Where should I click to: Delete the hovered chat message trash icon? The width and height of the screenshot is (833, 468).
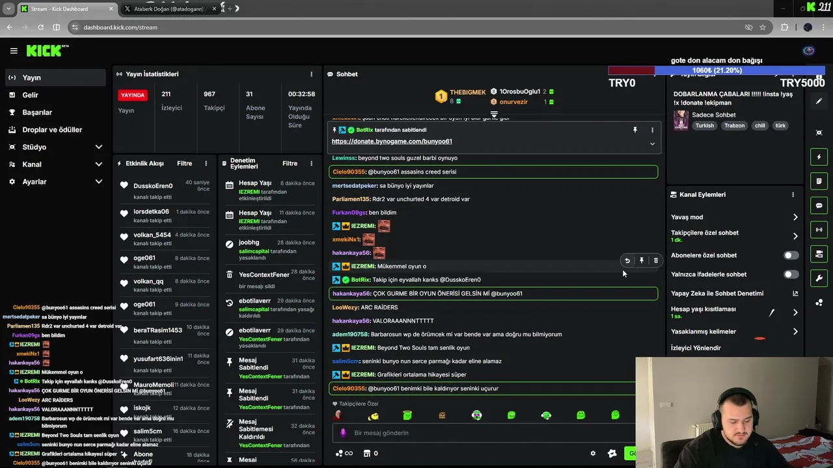click(655, 261)
